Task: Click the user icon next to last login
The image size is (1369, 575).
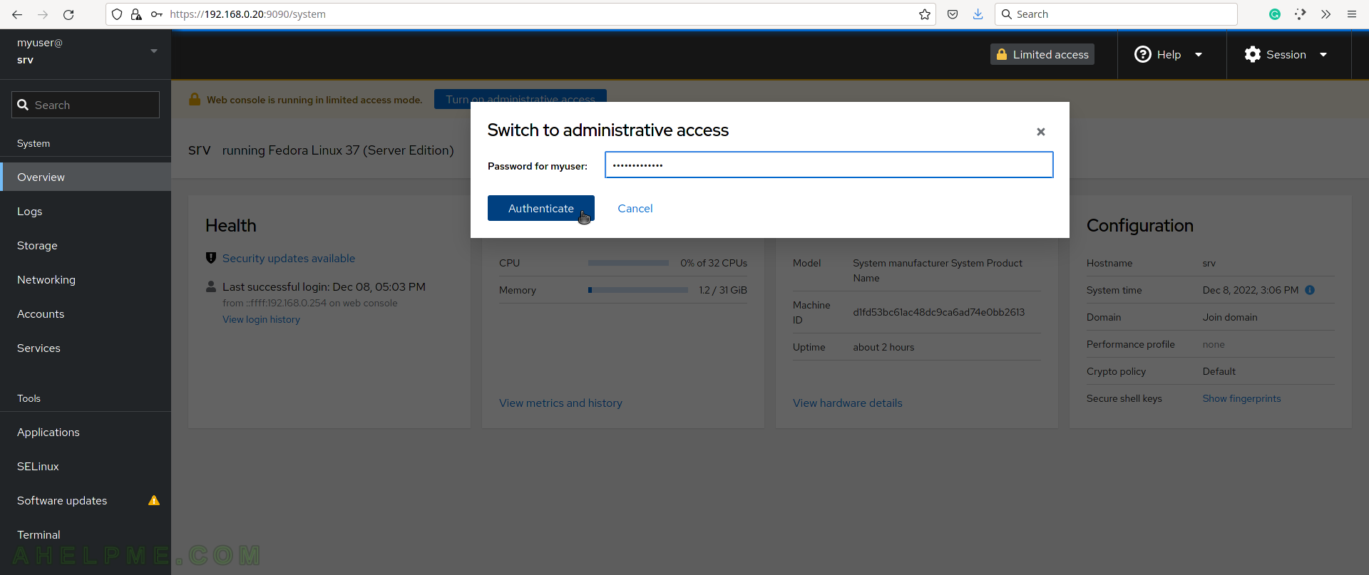Action: (x=211, y=286)
